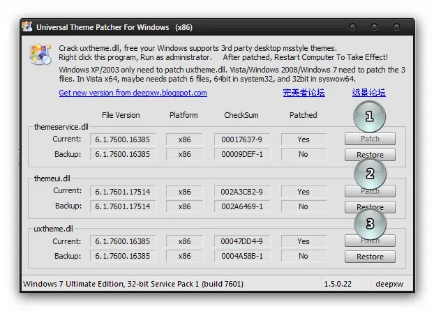434x311 pixels.
Task: Click uxtheme.dll current version 6.1.7600.16385
Action: pyautogui.click(x=123, y=241)
